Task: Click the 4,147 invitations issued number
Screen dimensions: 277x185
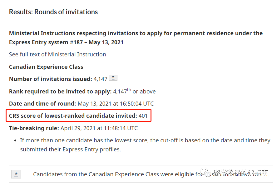Action: coord(101,79)
